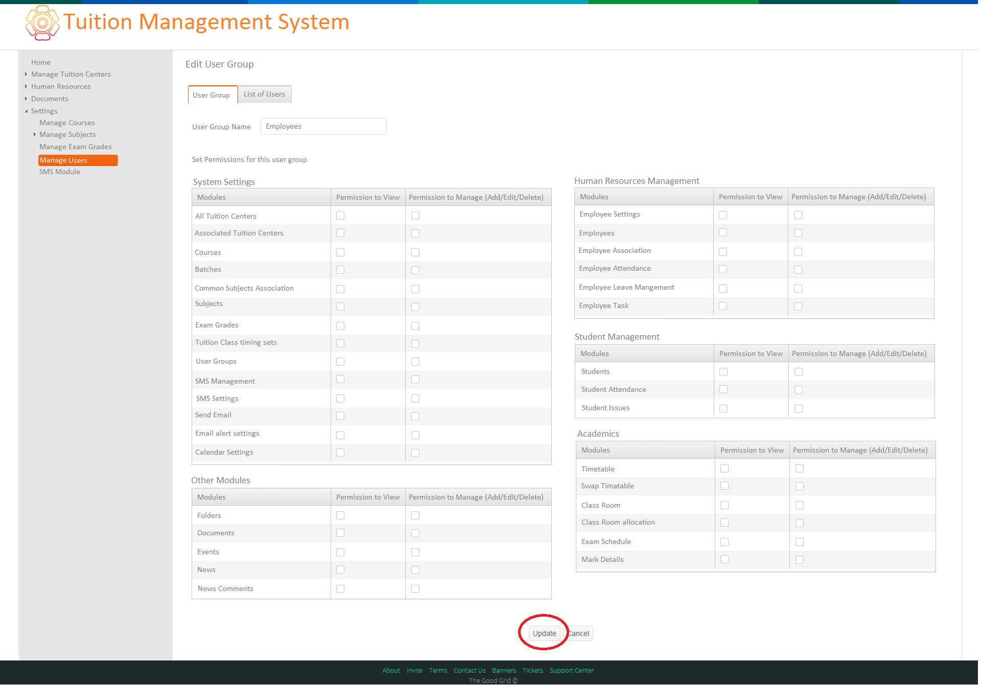
Task: Open the About footer link
Action: [391, 671]
